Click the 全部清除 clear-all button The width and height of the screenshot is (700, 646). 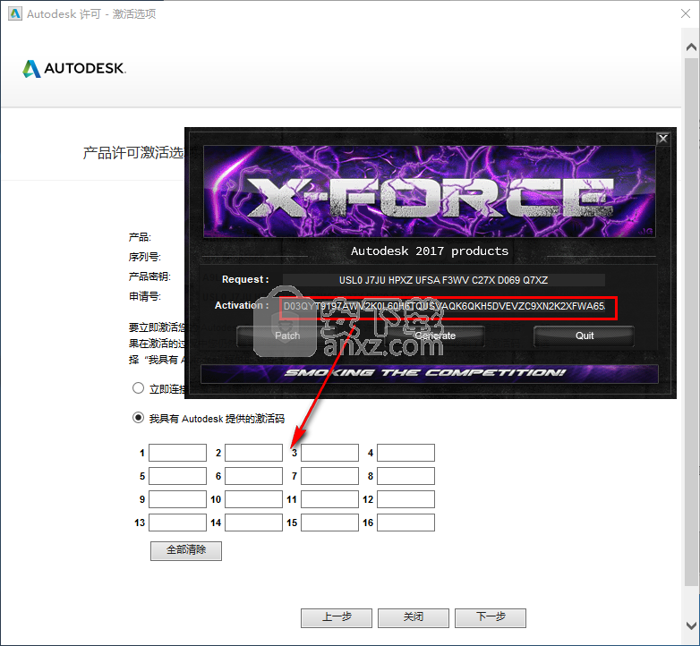coord(186,550)
